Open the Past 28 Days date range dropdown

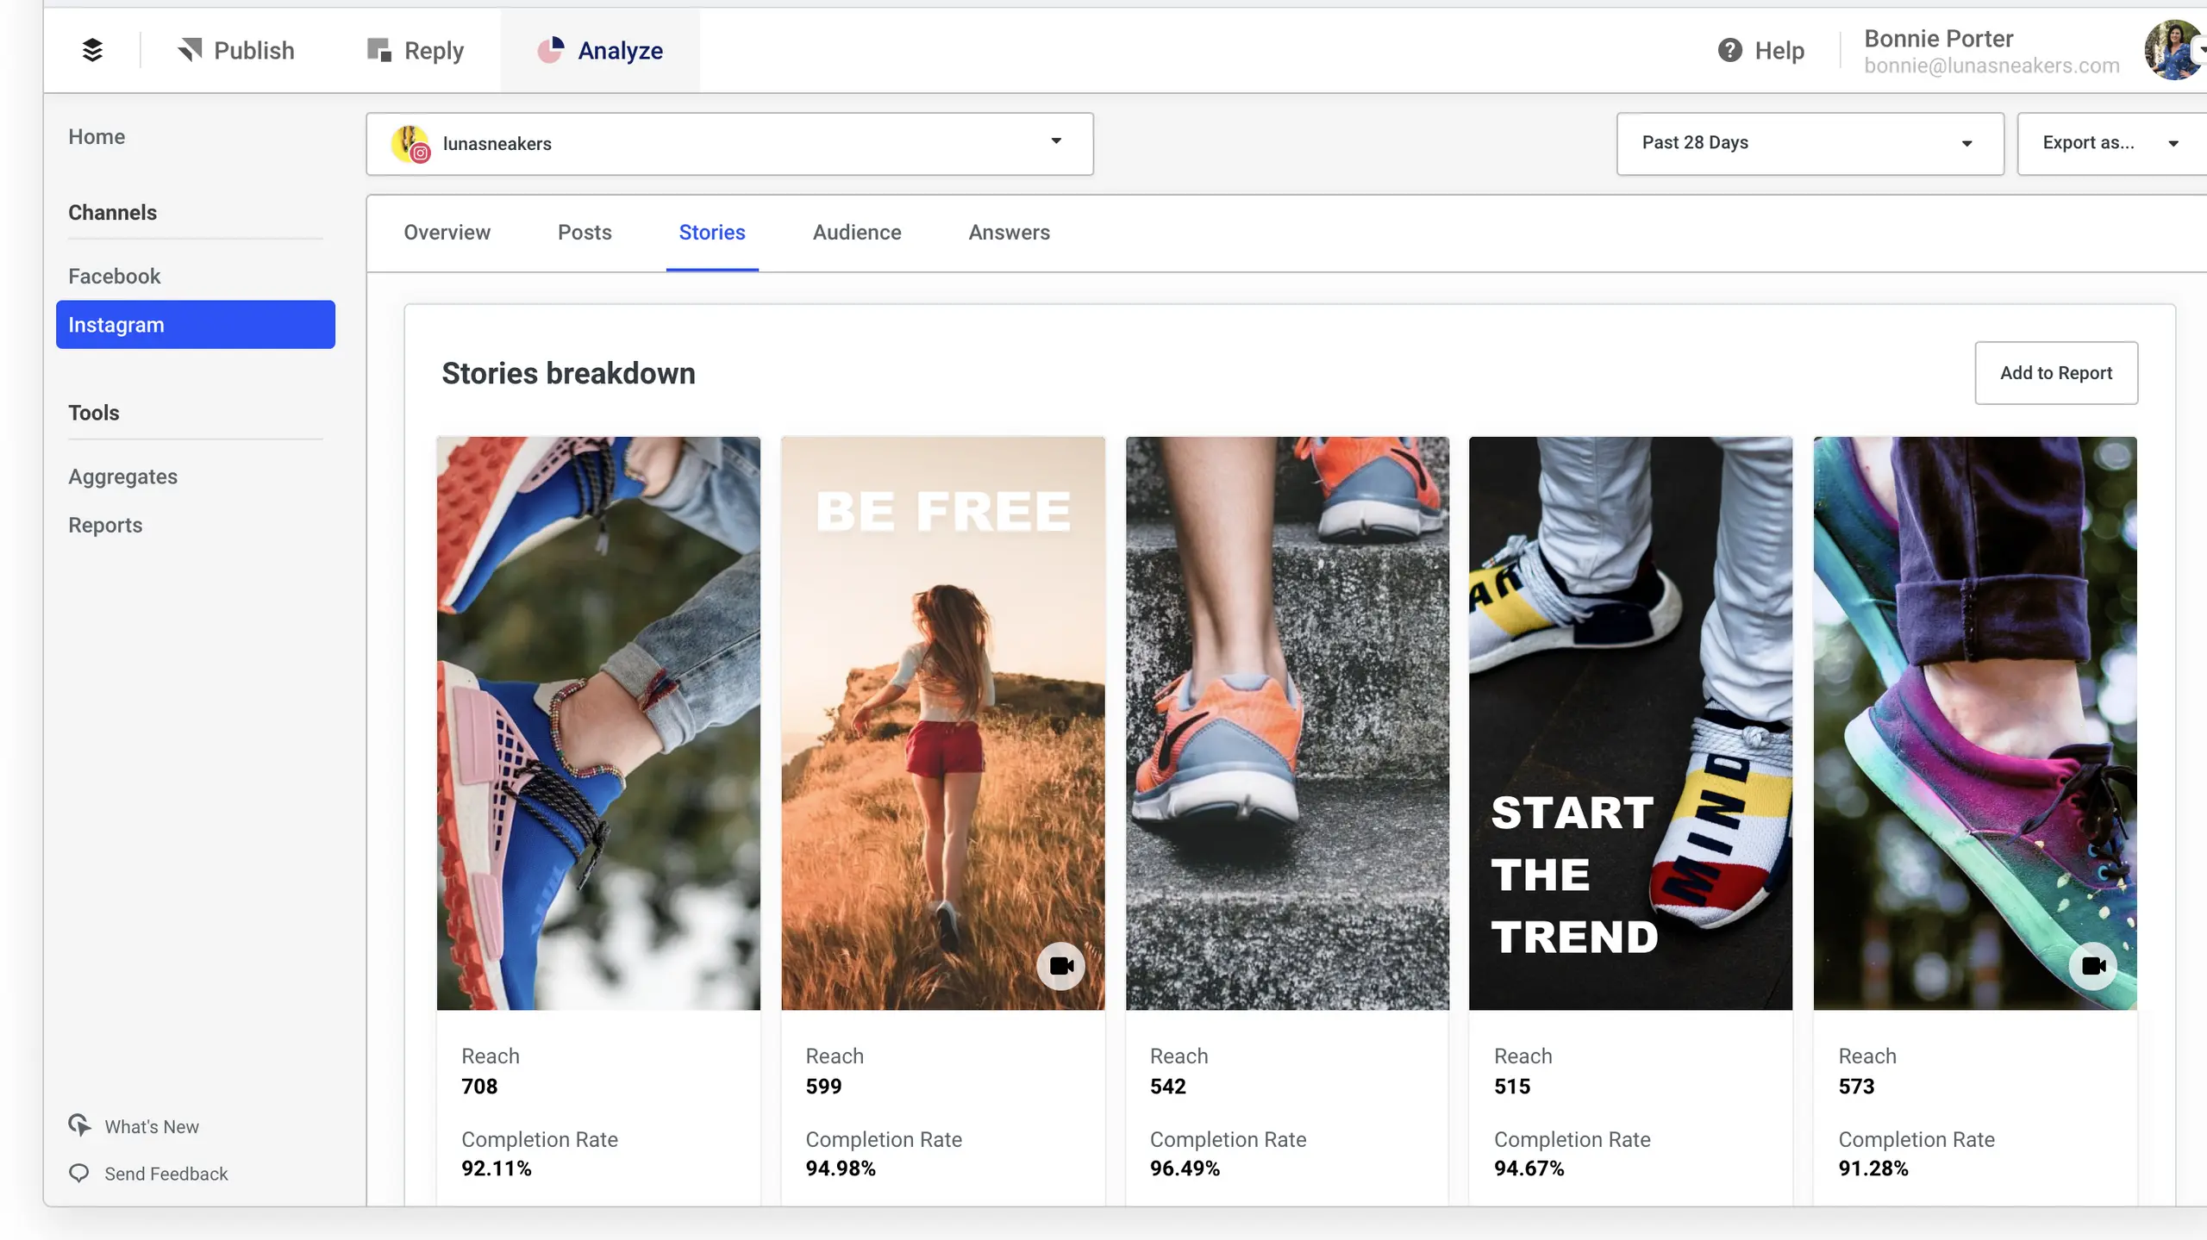[1809, 143]
